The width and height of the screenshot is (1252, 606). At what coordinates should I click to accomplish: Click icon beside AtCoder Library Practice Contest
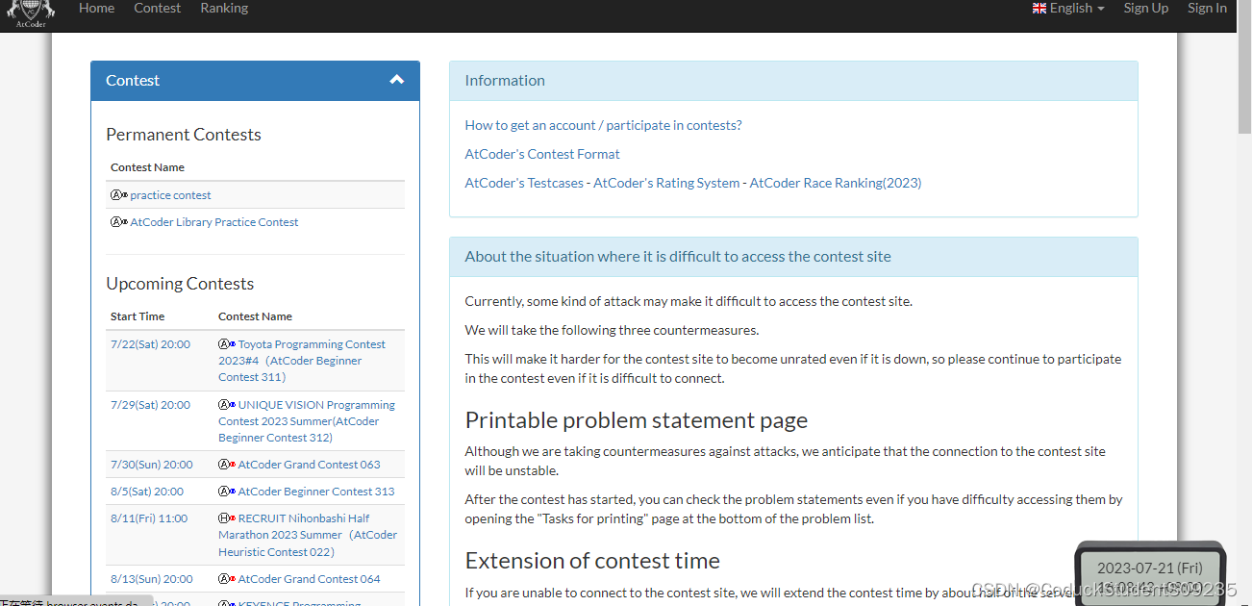(x=119, y=222)
